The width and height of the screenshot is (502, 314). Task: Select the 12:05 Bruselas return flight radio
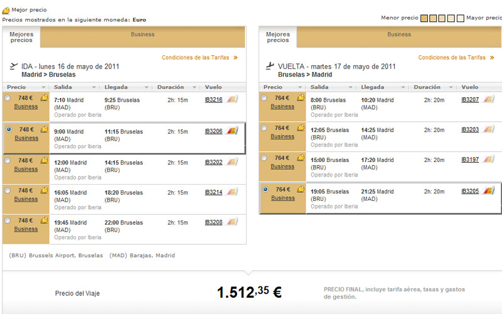[264, 129]
